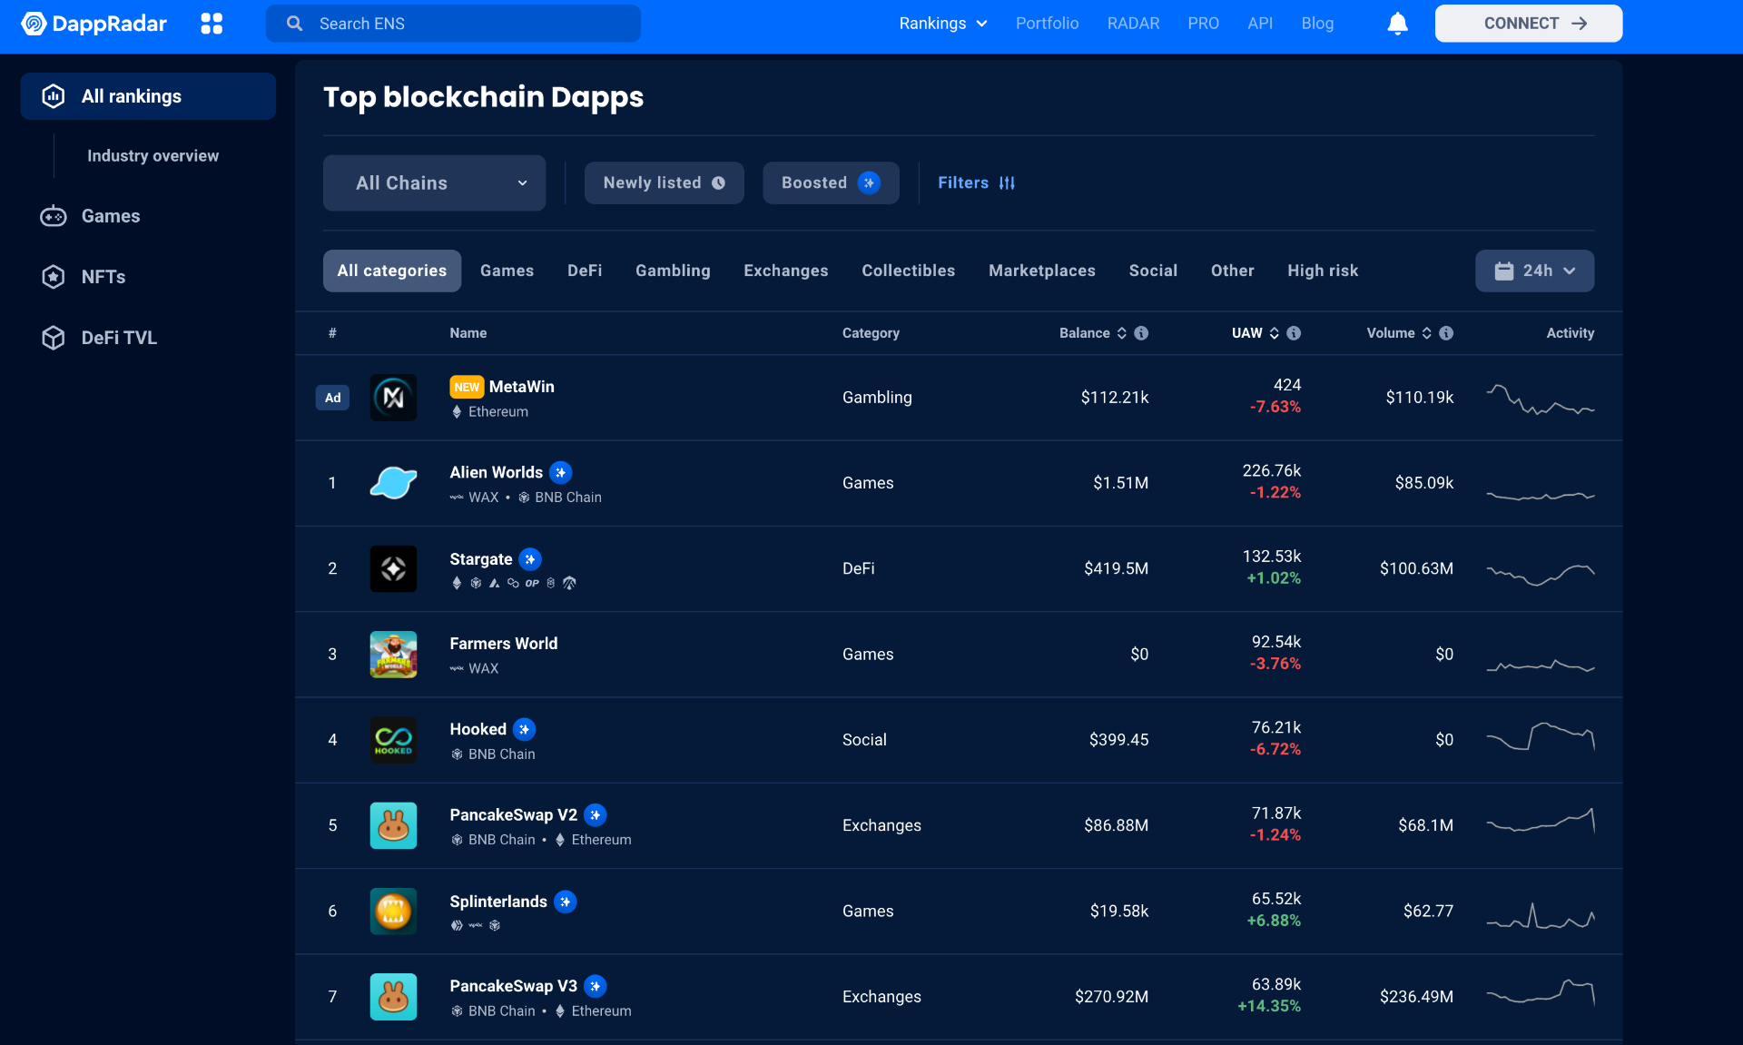Screen dimensions: 1743x1045
Task: Open the Blog nav link
Action: [x=1317, y=24]
